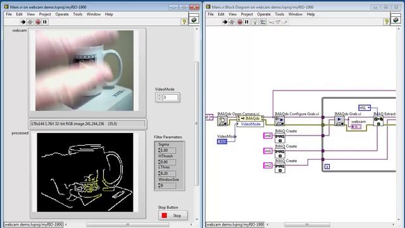
Task: Click im1 string constant
Action: [x=268, y=151]
